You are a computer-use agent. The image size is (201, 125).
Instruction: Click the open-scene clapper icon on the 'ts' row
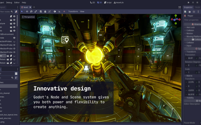tap(11, 31)
